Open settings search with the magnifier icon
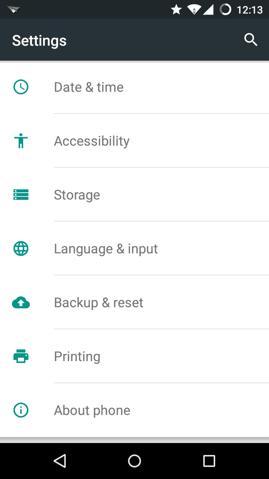The width and height of the screenshot is (269, 479). click(251, 40)
